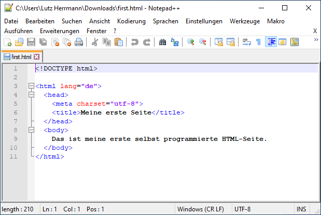Click the New file toolbar icon
This screenshot has width=321, height=215.
click(x=7, y=42)
